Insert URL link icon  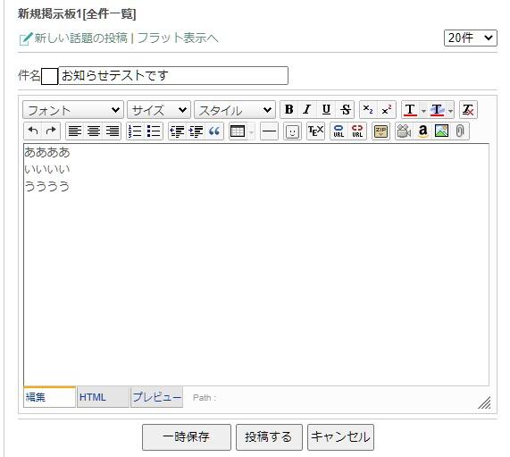click(x=339, y=131)
